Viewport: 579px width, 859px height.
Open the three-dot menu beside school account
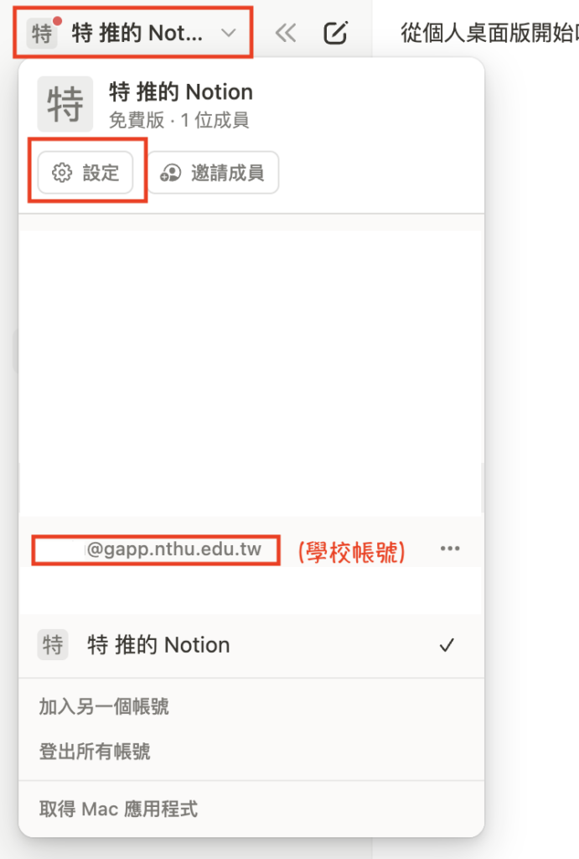point(450,549)
